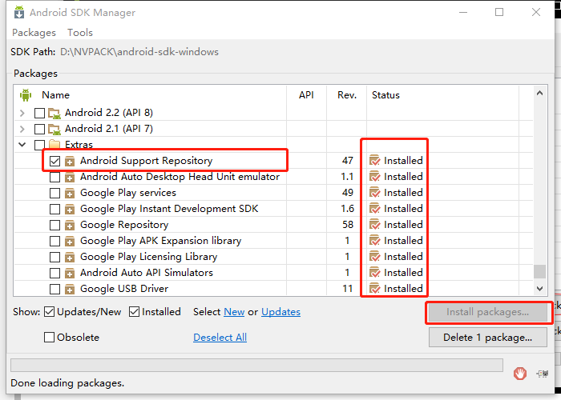Open the log window icon beside the stop icon
This screenshot has width=561, height=400.
click(x=543, y=374)
